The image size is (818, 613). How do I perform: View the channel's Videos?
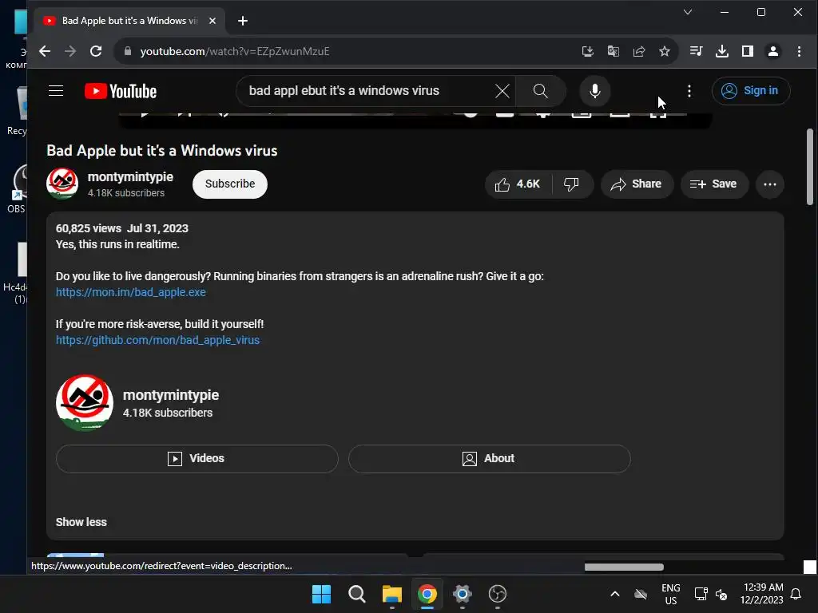[x=197, y=459]
